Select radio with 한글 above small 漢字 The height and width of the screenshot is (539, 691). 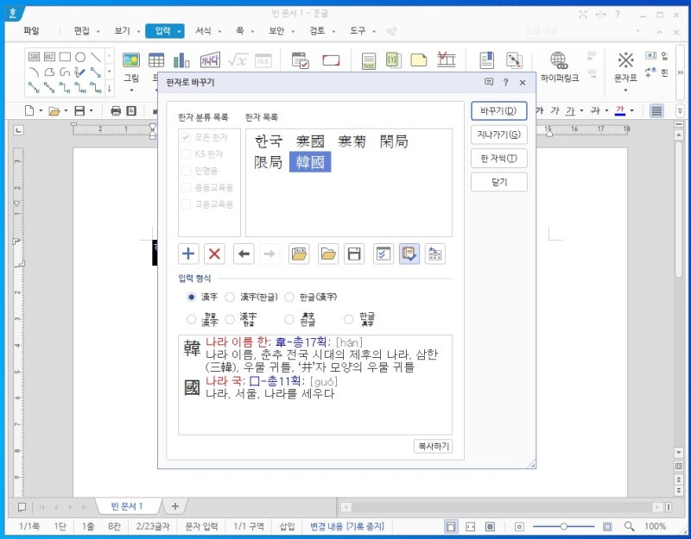pyautogui.click(x=349, y=319)
